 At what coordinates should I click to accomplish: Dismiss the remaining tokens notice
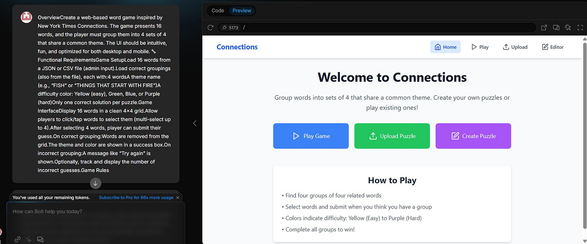coord(178,198)
